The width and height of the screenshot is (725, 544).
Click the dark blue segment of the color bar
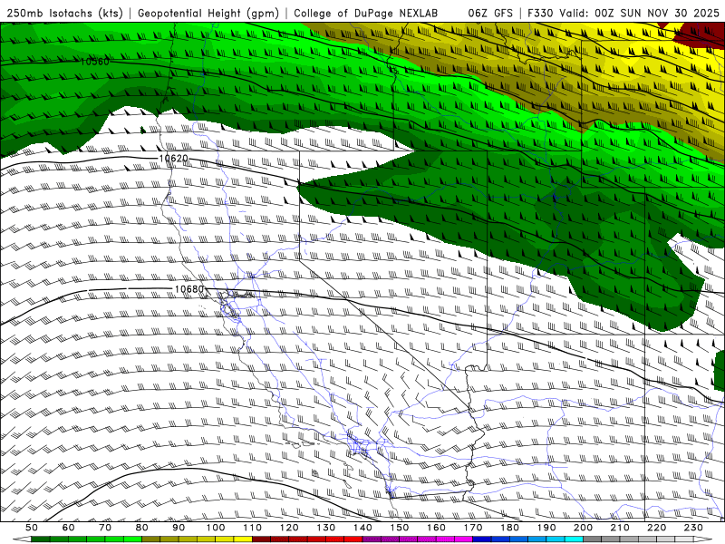coord(482,539)
